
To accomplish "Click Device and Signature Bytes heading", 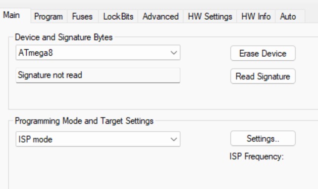I will (64, 38).
